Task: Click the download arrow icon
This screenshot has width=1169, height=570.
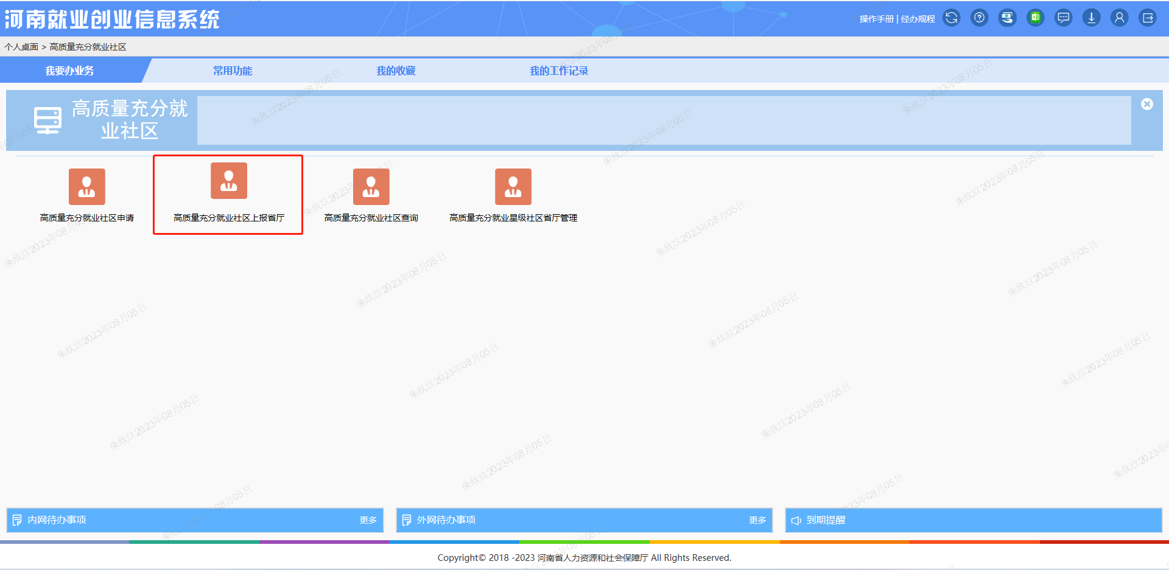Action: (x=1091, y=18)
